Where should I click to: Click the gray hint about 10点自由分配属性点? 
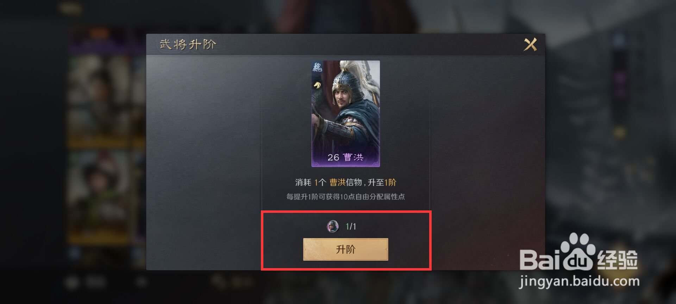click(345, 197)
